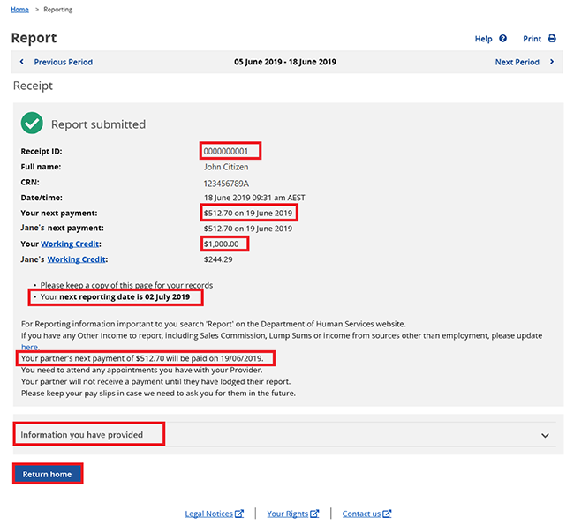Open Jane's Working Credit link
Screen dimensions: 574x525
pos(76,259)
